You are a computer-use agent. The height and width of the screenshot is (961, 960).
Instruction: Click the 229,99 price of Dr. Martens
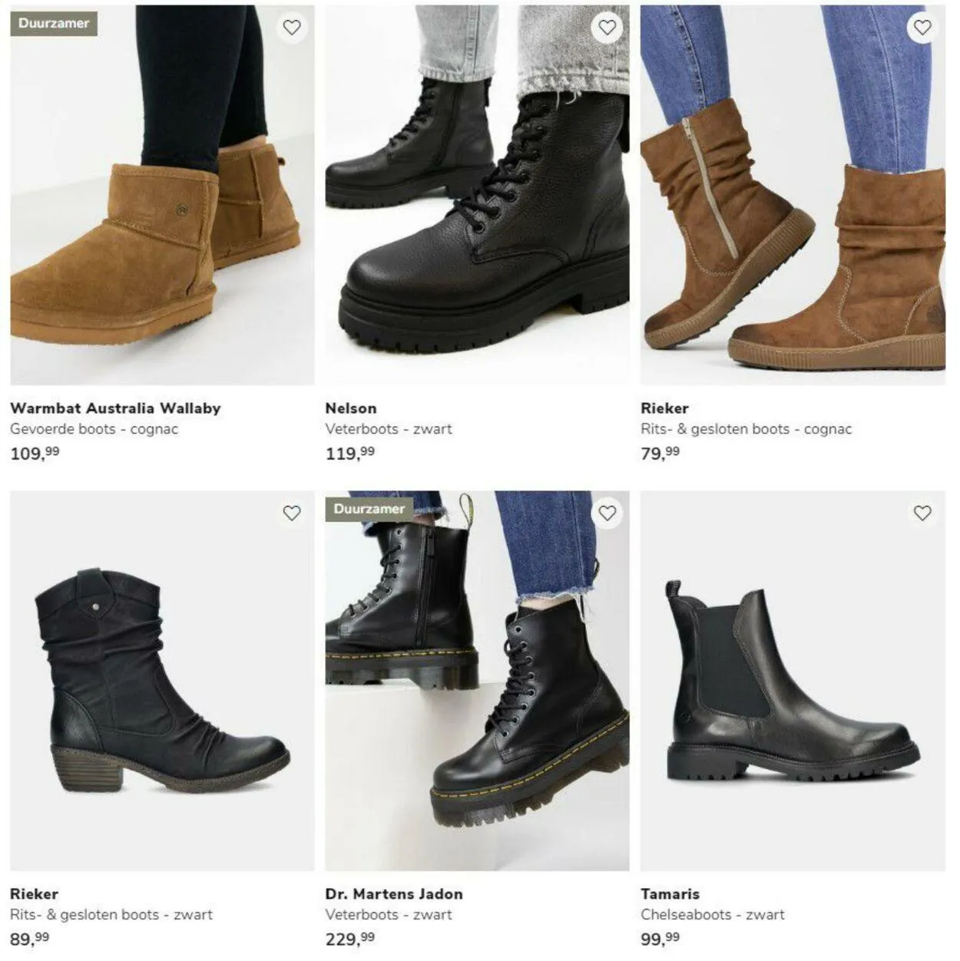pos(350,939)
